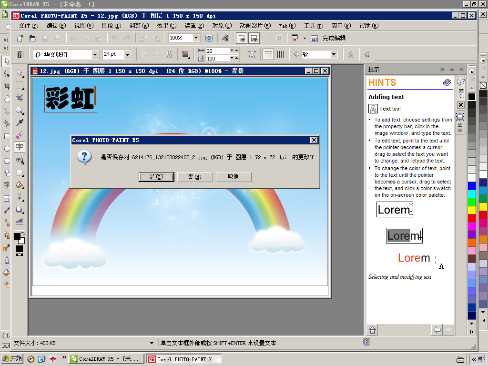Click the 完成编辑 button

click(x=334, y=38)
